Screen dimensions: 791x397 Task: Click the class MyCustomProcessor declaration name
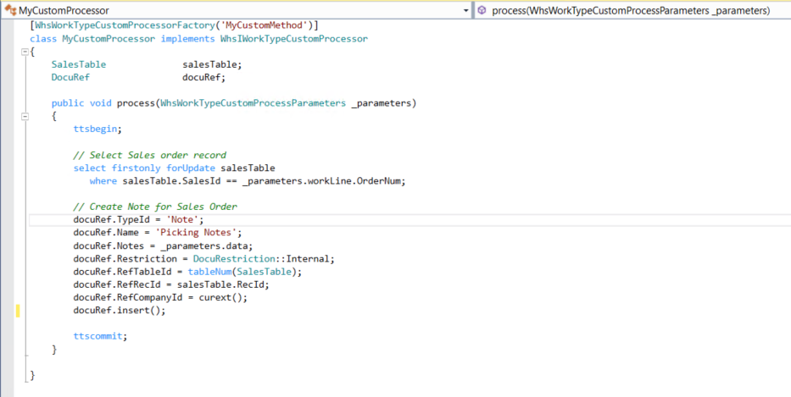pyautogui.click(x=109, y=38)
